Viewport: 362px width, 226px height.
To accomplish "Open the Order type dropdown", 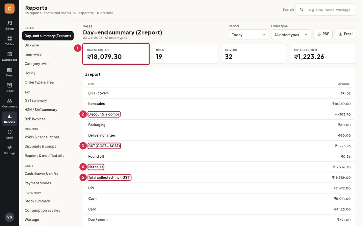I will click(x=291, y=35).
